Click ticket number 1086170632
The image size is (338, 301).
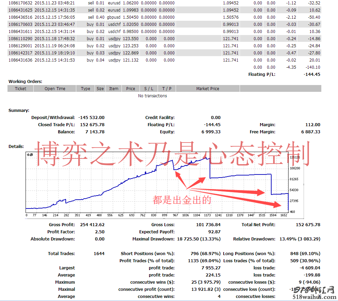coord(20,3)
